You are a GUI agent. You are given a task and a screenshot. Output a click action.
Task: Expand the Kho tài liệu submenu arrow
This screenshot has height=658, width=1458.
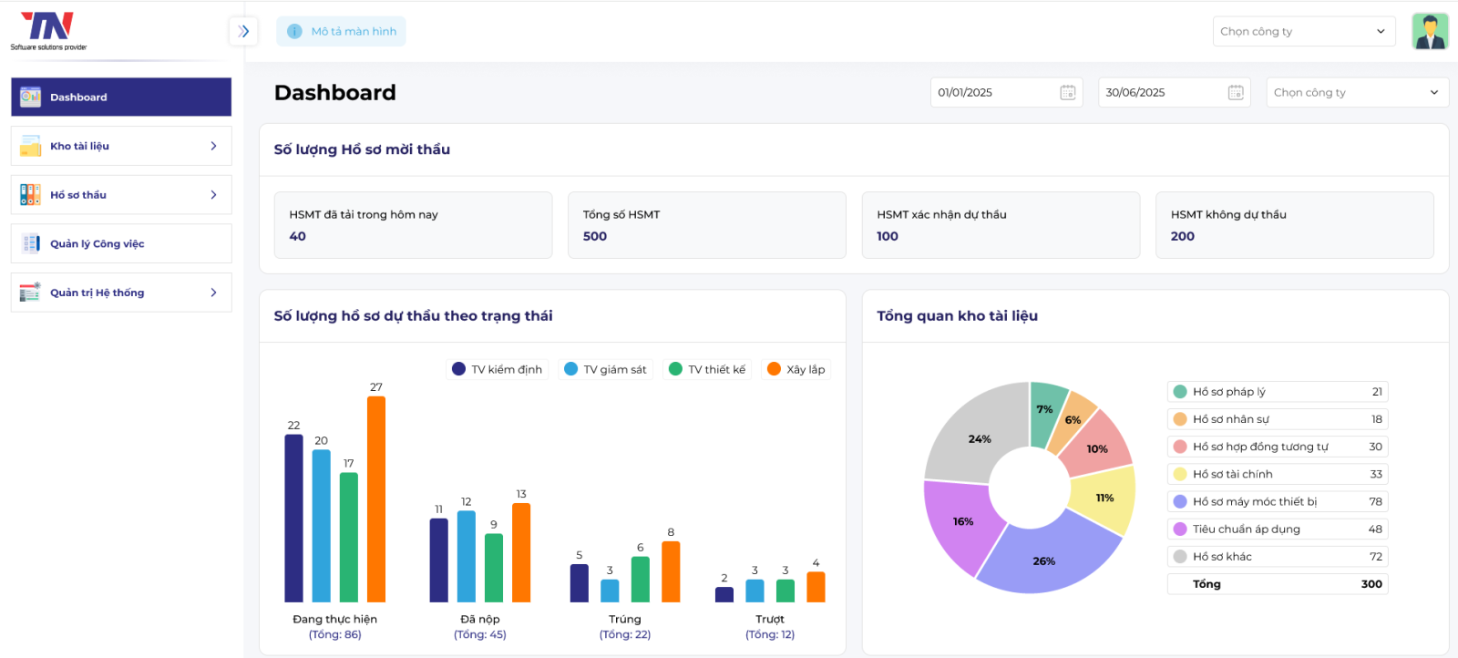[x=214, y=146]
